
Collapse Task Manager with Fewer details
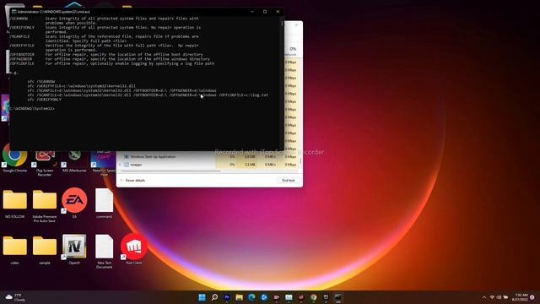click(x=132, y=180)
